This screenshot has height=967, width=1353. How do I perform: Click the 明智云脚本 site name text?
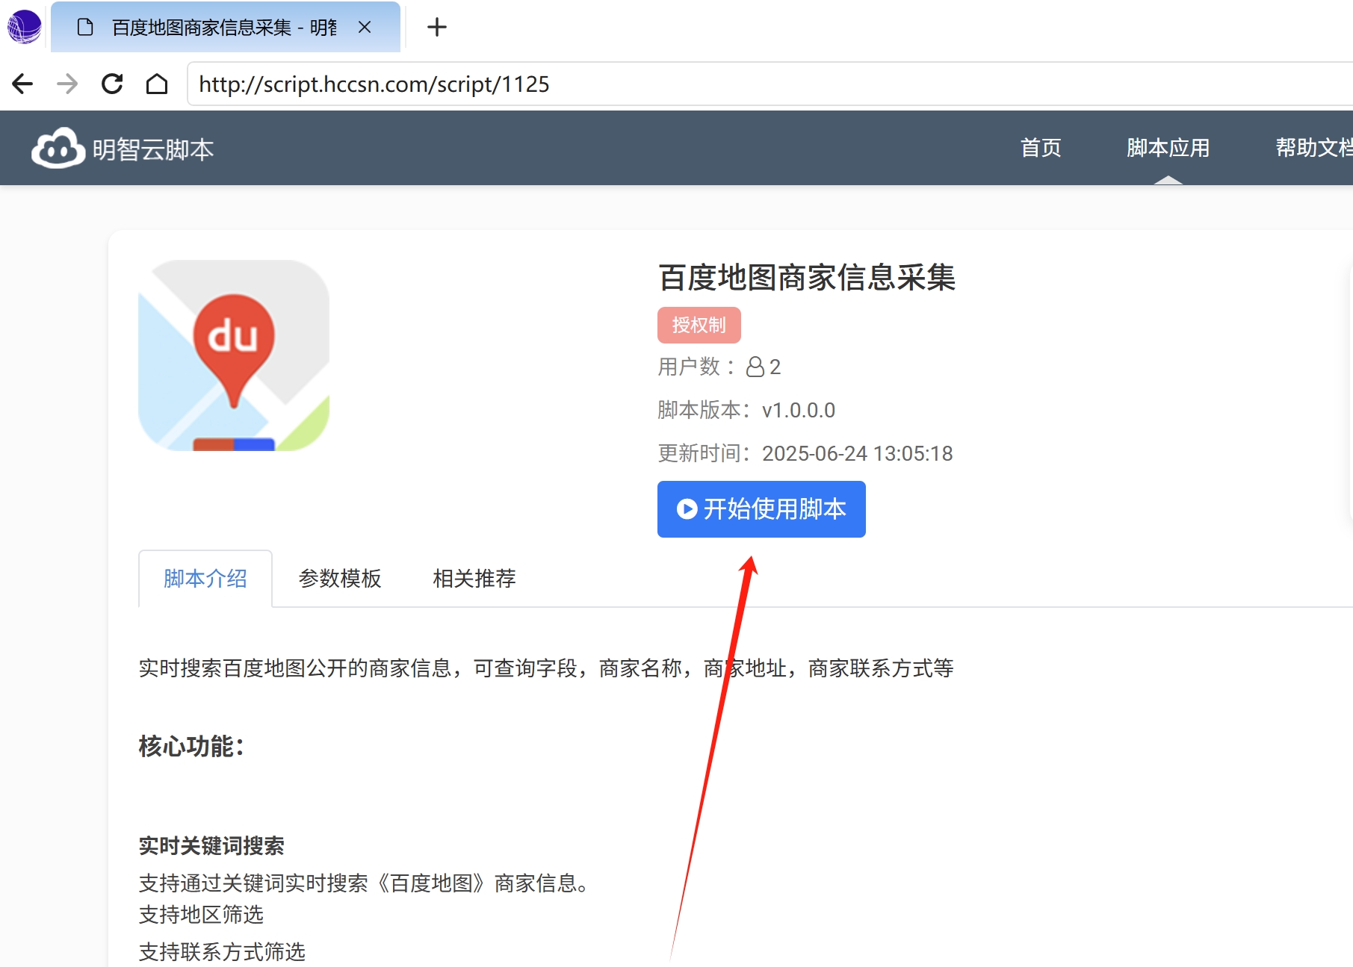153,150
